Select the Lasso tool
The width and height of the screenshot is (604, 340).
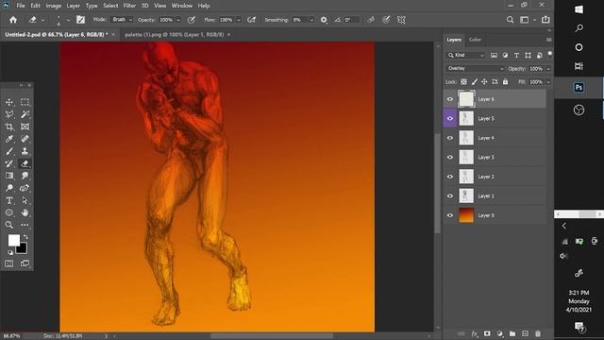click(x=9, y=114)
